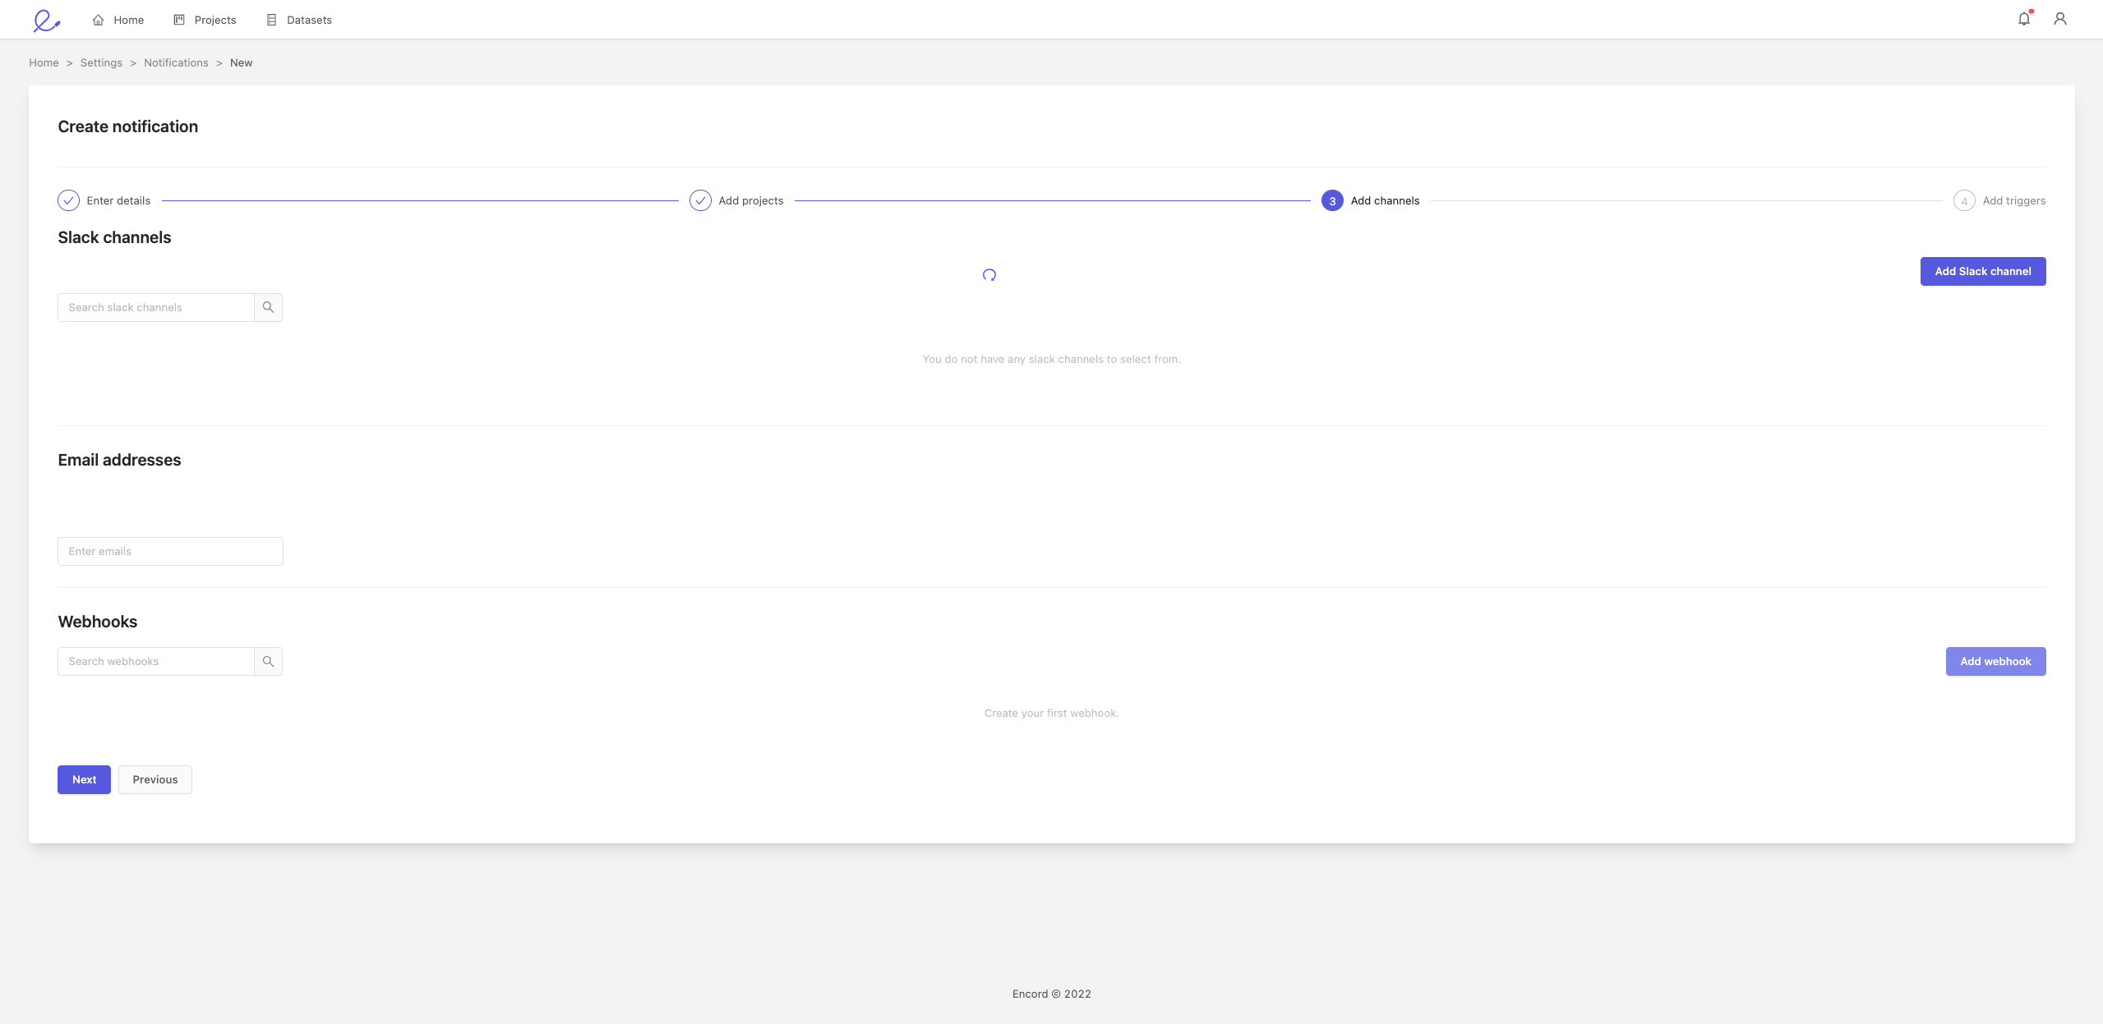Click the Notifications breadcrumb link

coord(176,62)
